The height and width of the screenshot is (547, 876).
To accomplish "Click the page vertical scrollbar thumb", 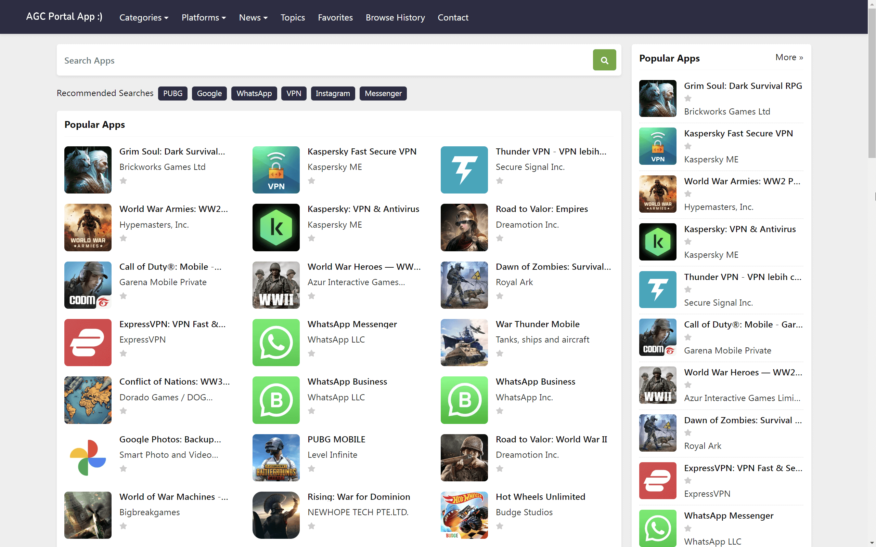I will [872, 83].
